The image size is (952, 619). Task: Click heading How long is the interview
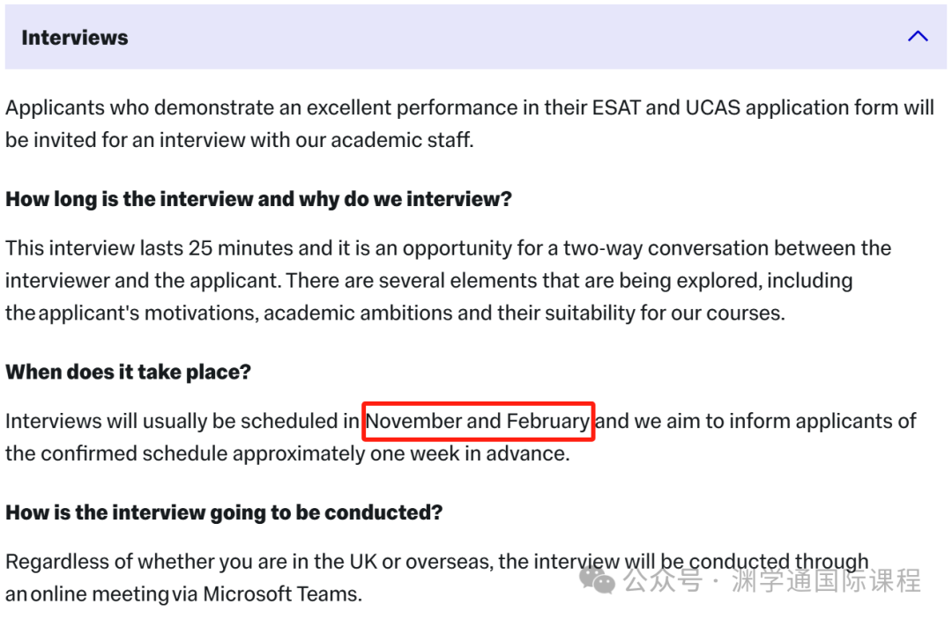(x=258, y=200)
